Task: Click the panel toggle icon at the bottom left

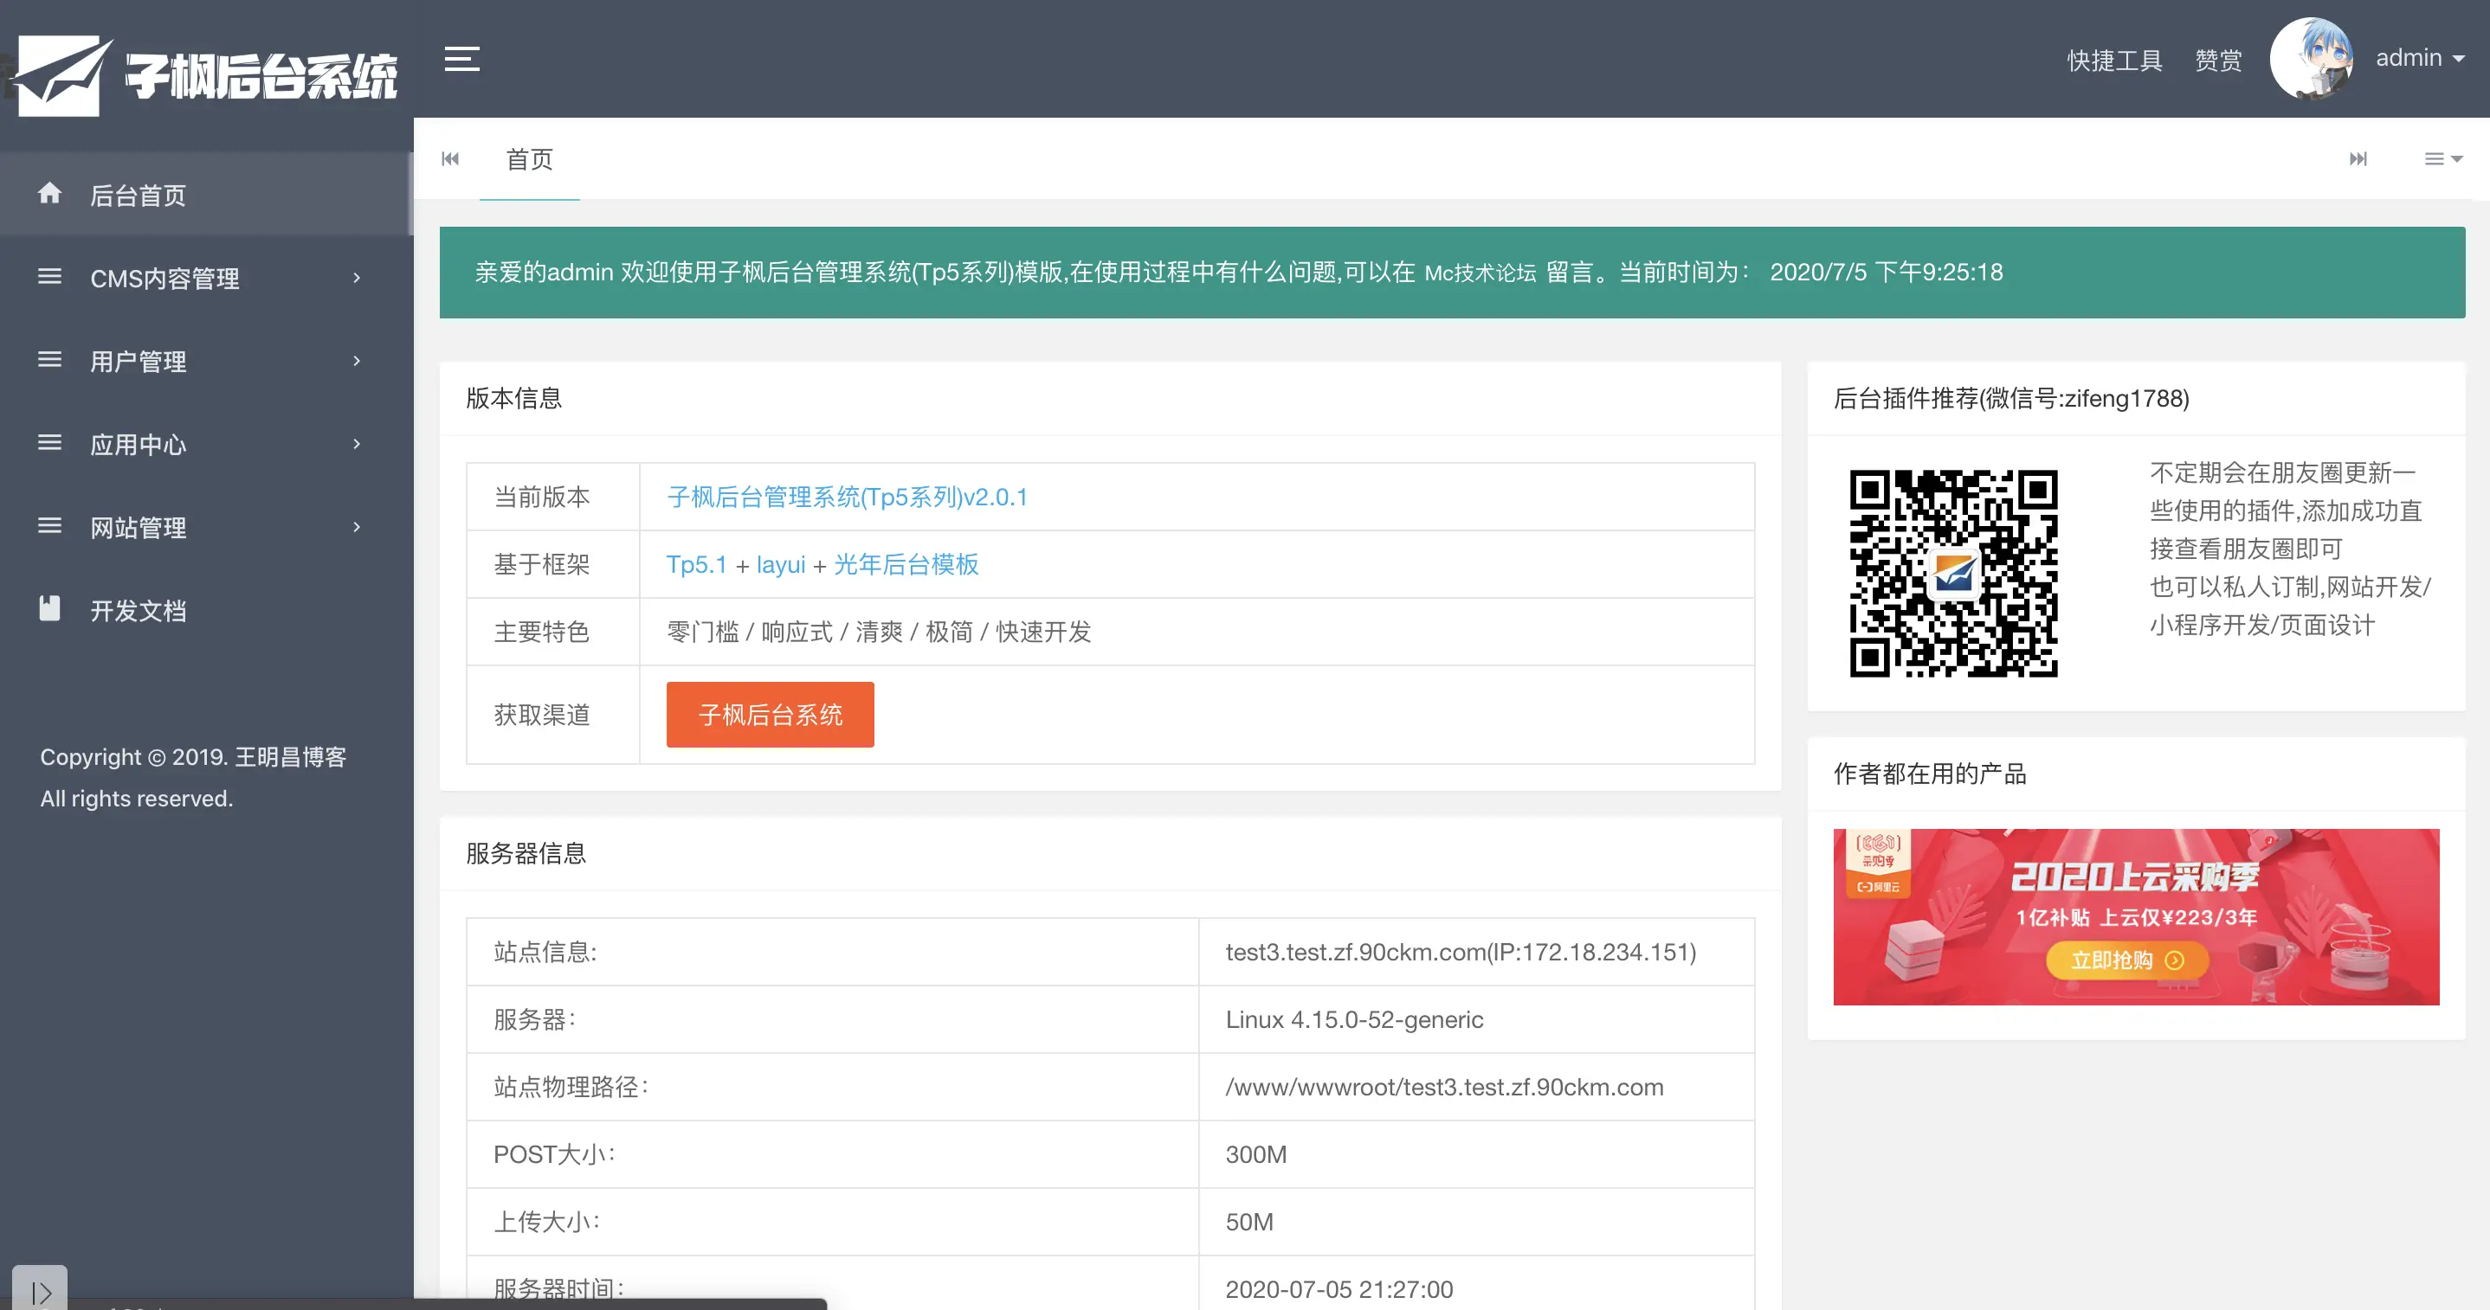Action: pyautogui.click(x=41, y=1291)
